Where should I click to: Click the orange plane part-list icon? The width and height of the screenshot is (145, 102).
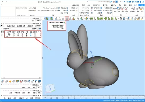point(10,81)
